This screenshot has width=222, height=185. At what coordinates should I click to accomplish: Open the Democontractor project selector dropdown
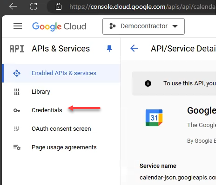click(143, 26)
